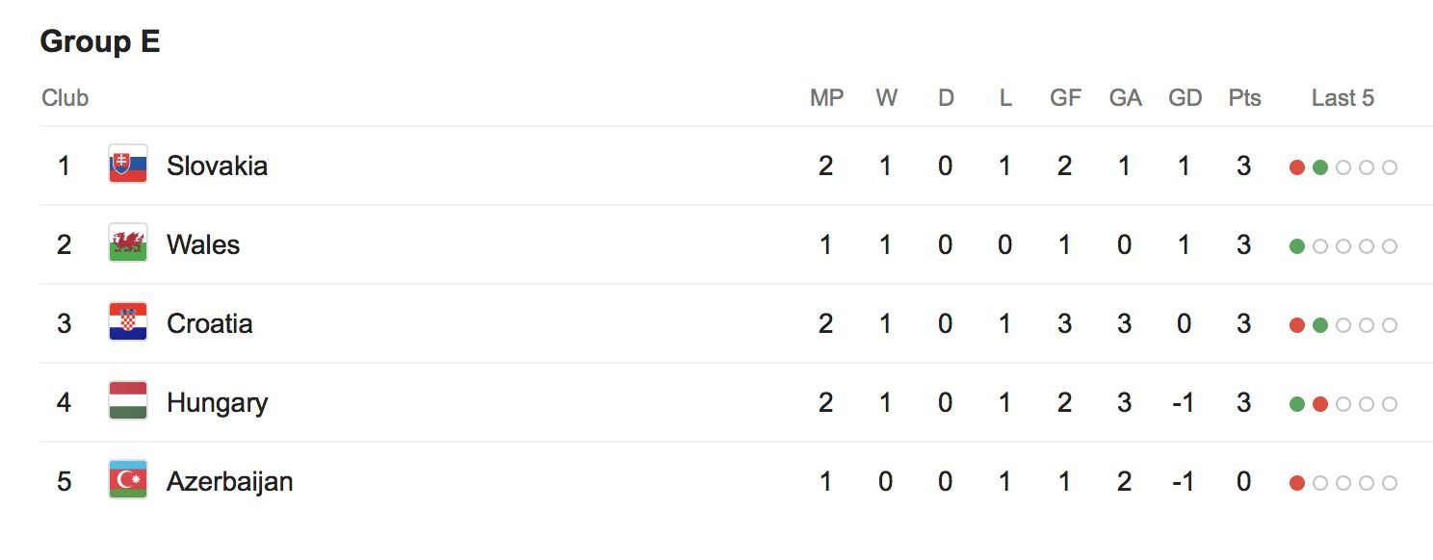Open the Hungary team name link
This screenshot has height=560, width=1433.
pos(217,402)
